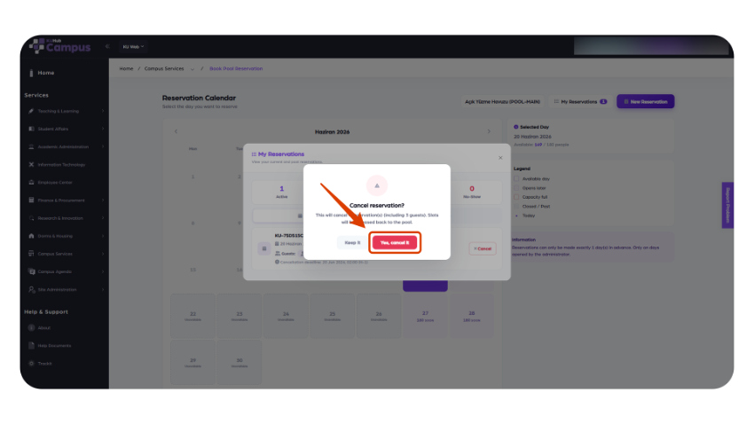Open the Açık Yüzme Havuzu pool selector
The image size is (754, 424).
[502, 101]
